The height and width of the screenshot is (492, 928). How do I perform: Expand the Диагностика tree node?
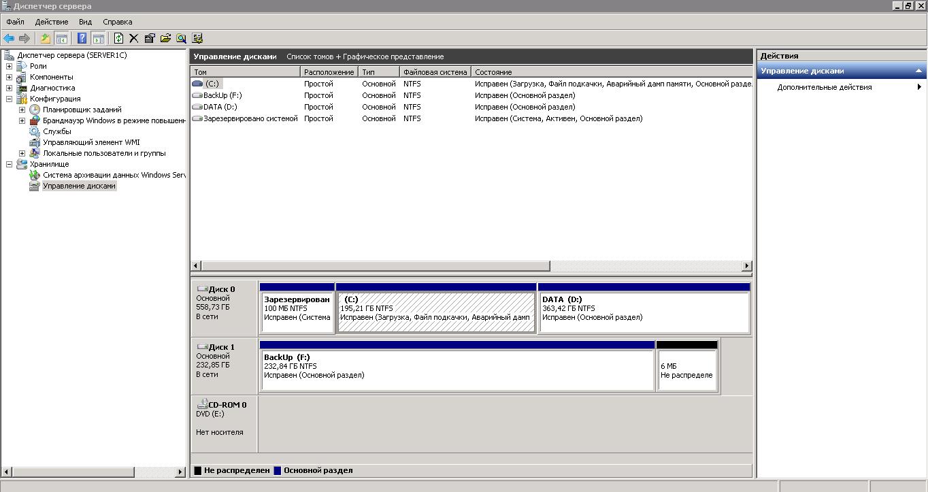pos(9,88)
